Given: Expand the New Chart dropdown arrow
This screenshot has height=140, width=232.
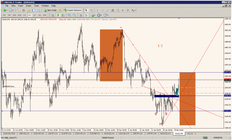Looking at the screenshot, I should [x=7, y=10].
